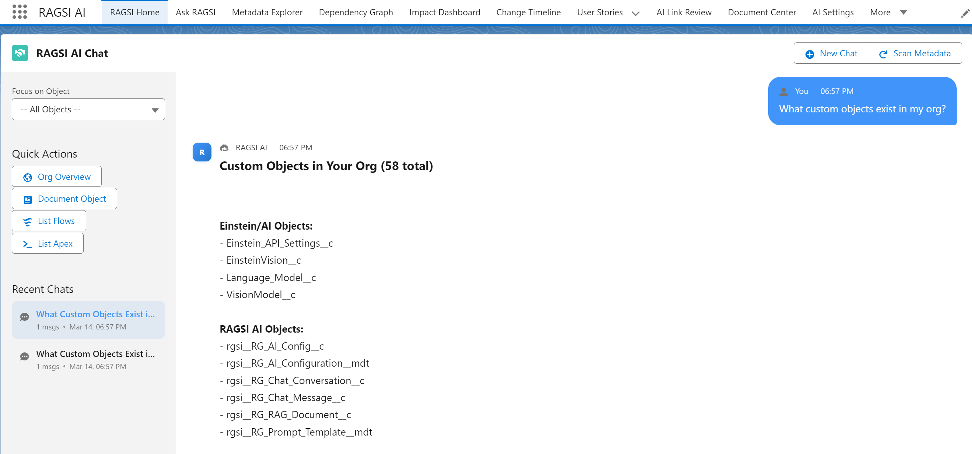The image size is (972, 454).
Task: Click the robot icon beside RAGSI AI reply
Action: [x=225, y=148]
